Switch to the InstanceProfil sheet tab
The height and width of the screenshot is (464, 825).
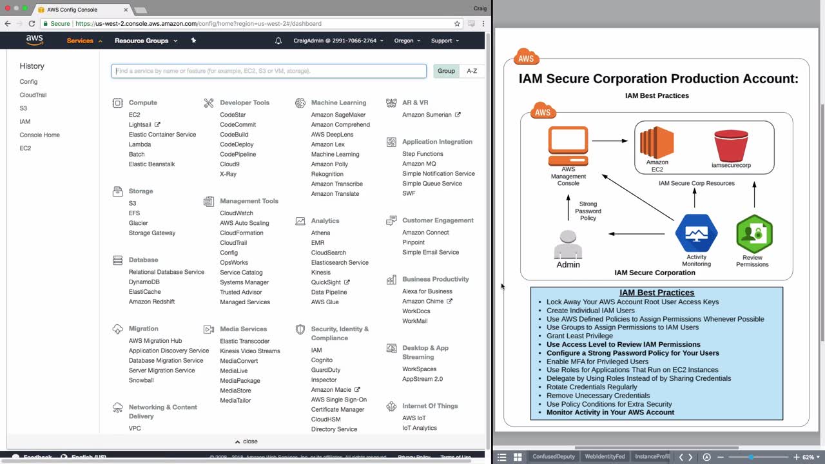coord(652,457)
